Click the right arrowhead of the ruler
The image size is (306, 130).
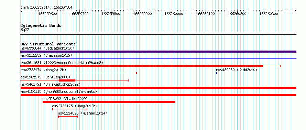coord(295,11)
